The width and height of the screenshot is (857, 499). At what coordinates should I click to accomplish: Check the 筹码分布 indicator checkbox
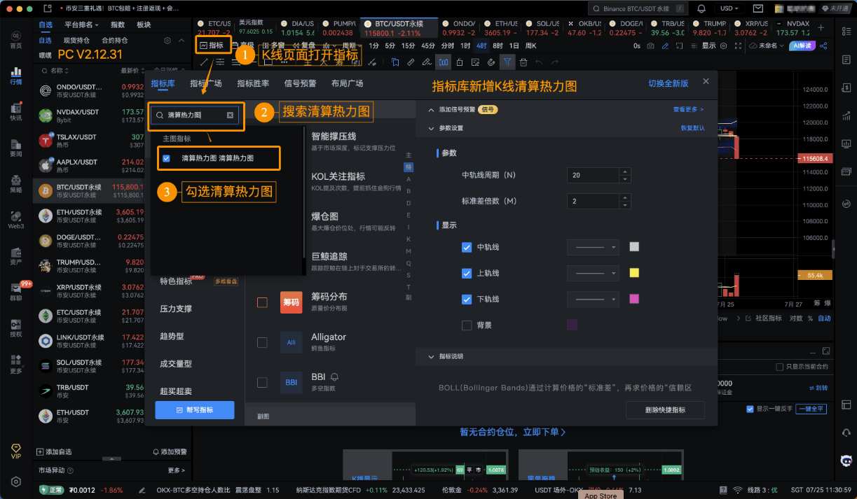coord(262,302)
